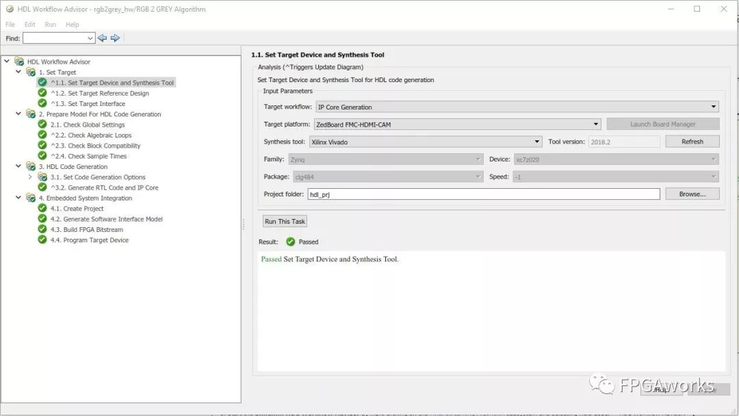Click Browse for project folder
The height and width of the screenshot is (416, 739).
pyautogui.click(x=692, y=194)
